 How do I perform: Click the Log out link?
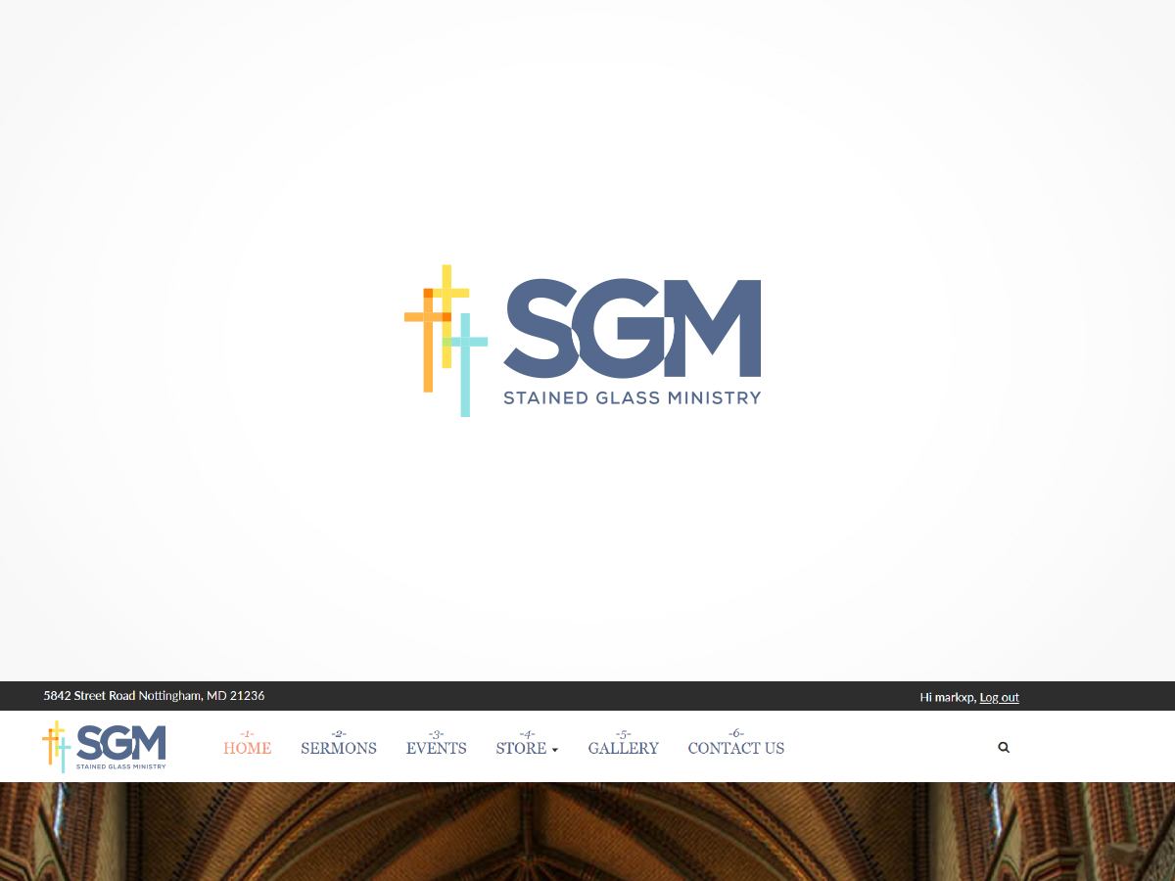(x=999, y=697)
